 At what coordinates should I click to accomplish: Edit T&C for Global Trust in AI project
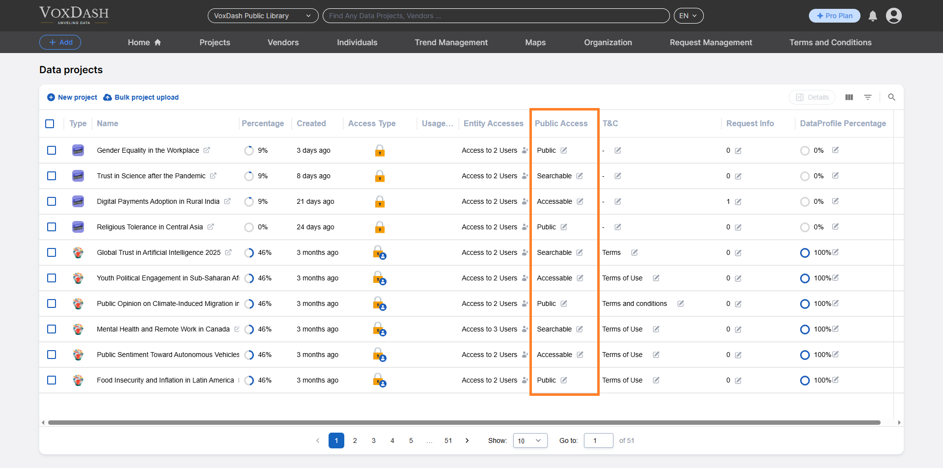click(x=635, y=252)
